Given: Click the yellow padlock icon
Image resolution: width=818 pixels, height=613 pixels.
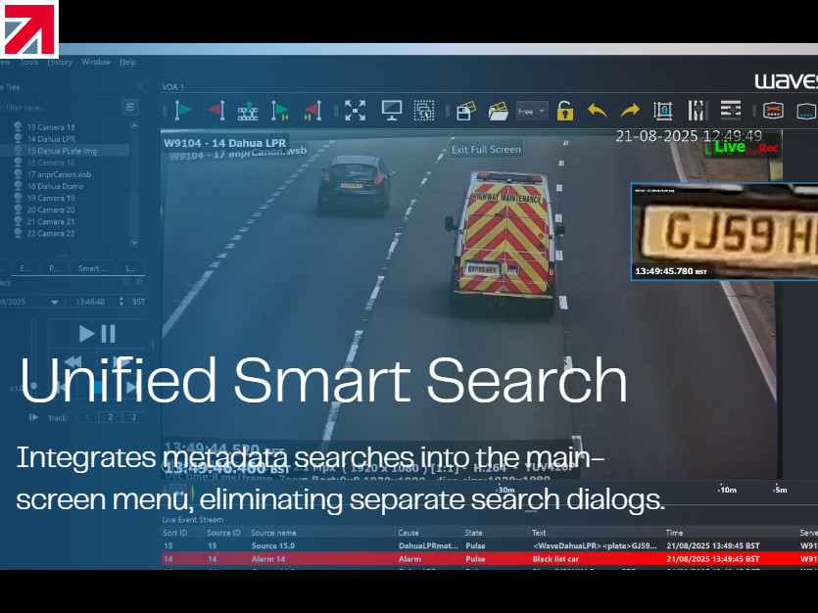Looking at the screenshot, I should [x=564, y=111].
